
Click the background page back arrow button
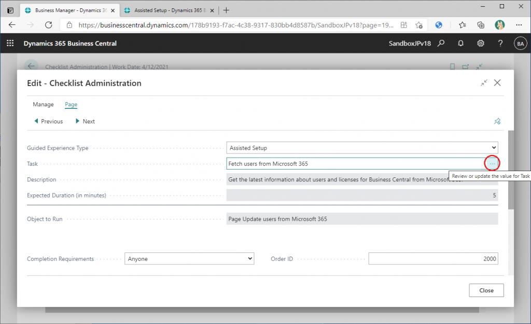31,66
